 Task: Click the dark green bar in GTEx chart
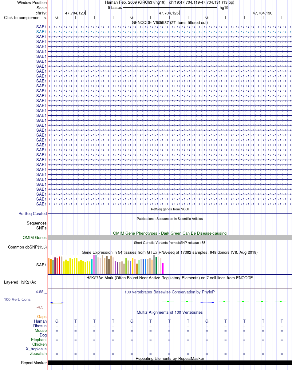point(156,265)
